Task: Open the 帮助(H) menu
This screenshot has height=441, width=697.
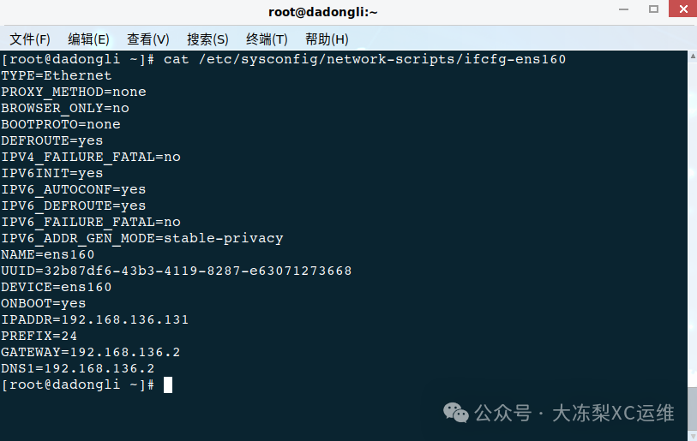Action: point(327,39)
